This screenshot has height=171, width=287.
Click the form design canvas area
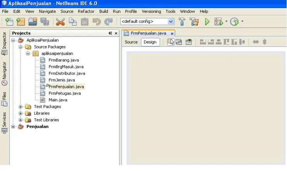(206, 108)
